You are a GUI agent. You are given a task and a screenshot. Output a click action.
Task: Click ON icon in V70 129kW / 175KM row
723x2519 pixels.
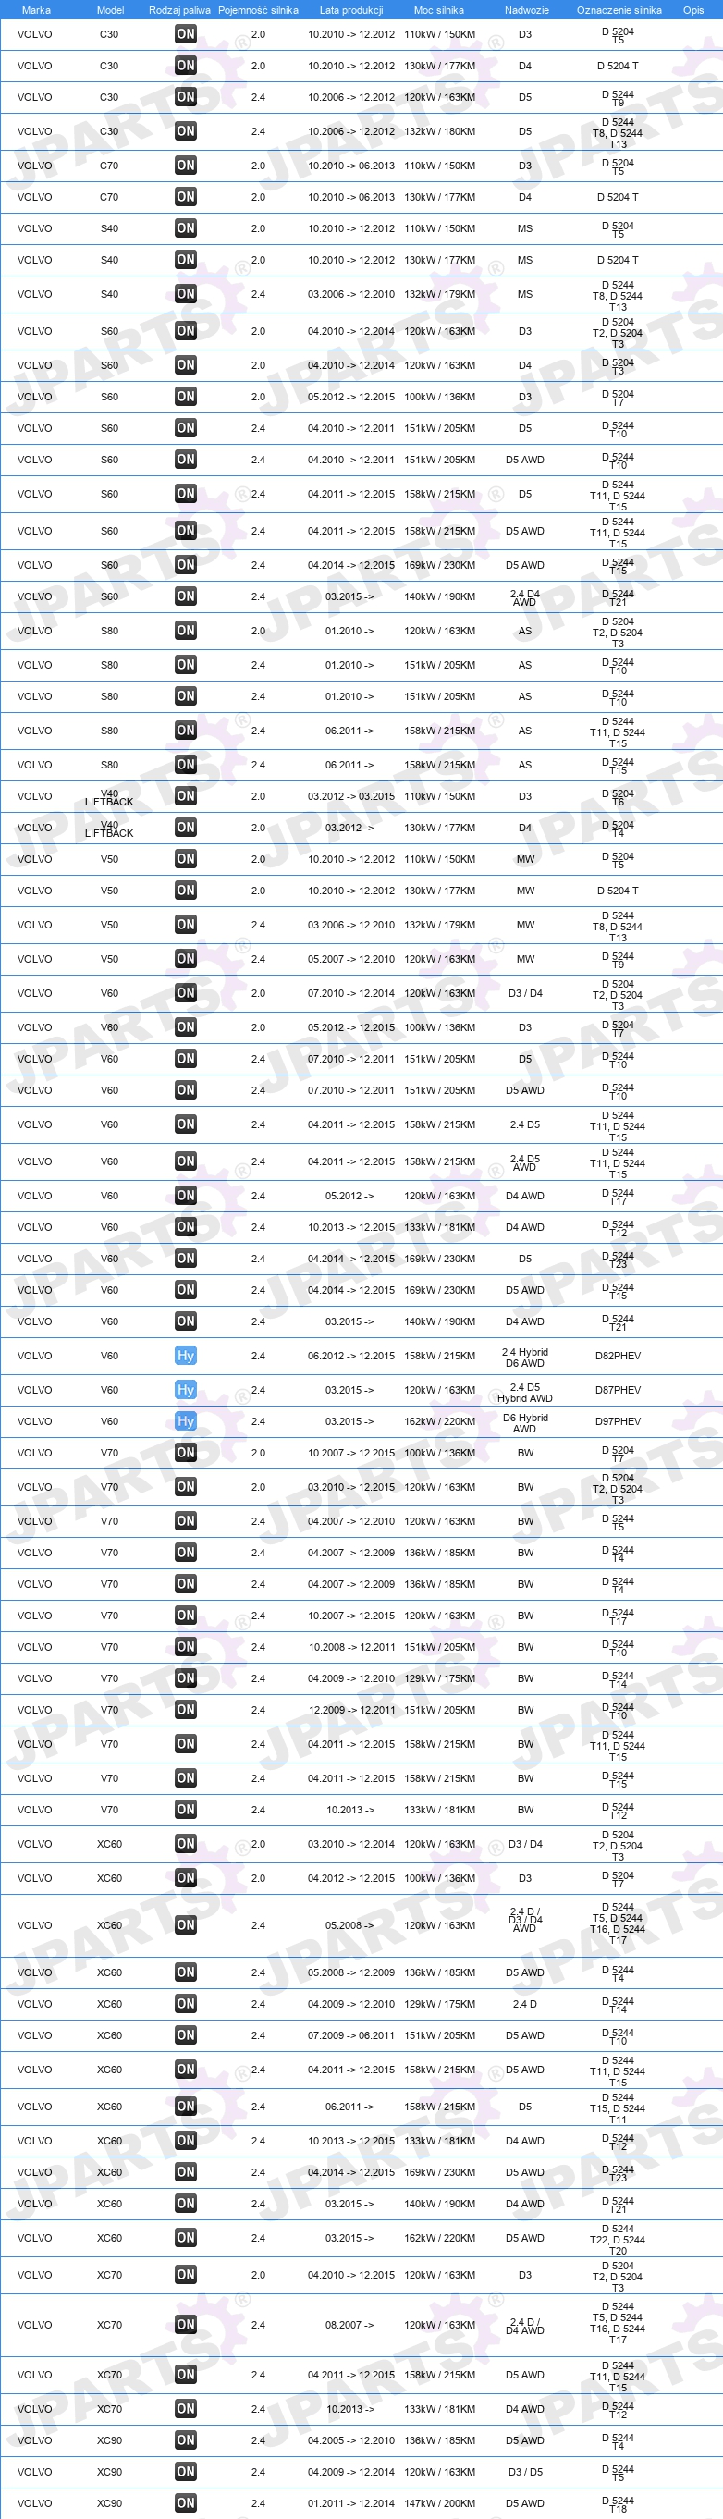[186, 1678]
